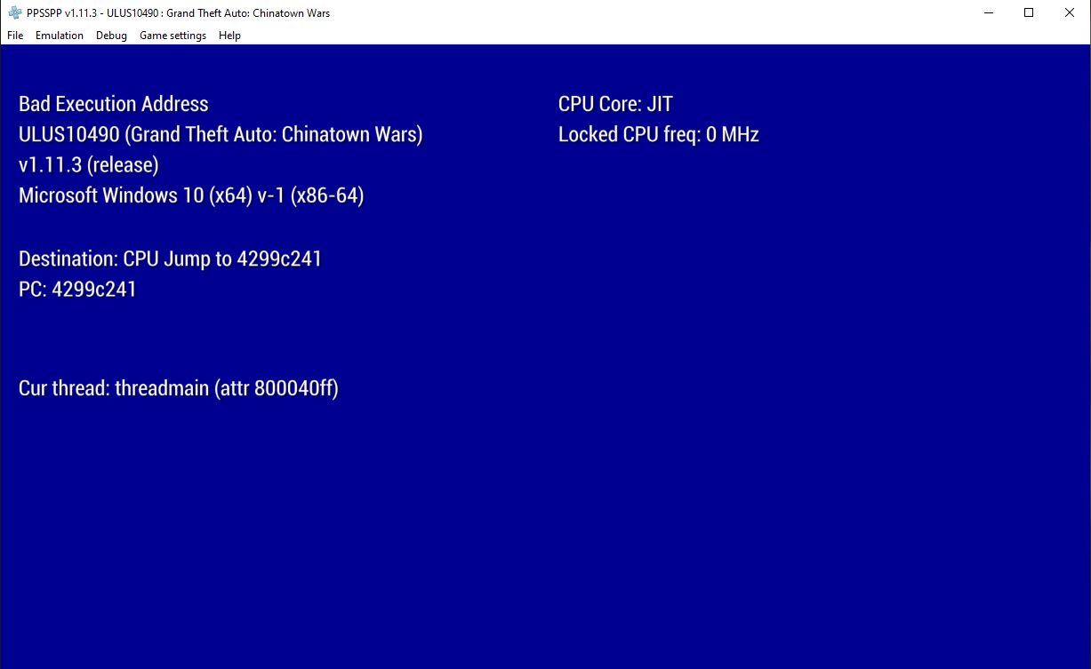Click the CPU Core: JIT text
The height and width of the screenshot is (669, 1091).
[615, 104]
